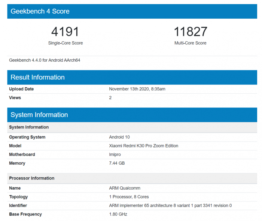Image resolution: width=262 pixels, height=221 pixels.
Task: Click the upload date November 13th 2020 value
Action: [137, 89]
